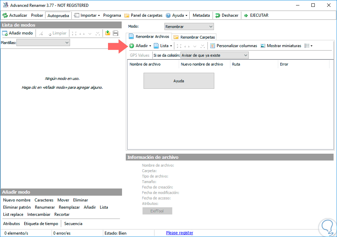Toggle Mostrar miniaturas
The width and height of the screenshot is (337, 237).
coord(281,46)
